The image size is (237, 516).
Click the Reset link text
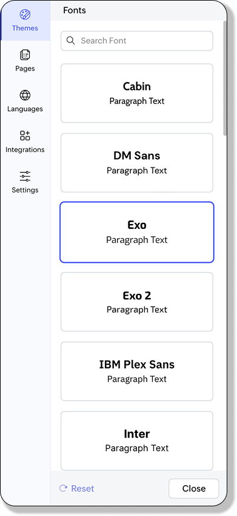82,488
